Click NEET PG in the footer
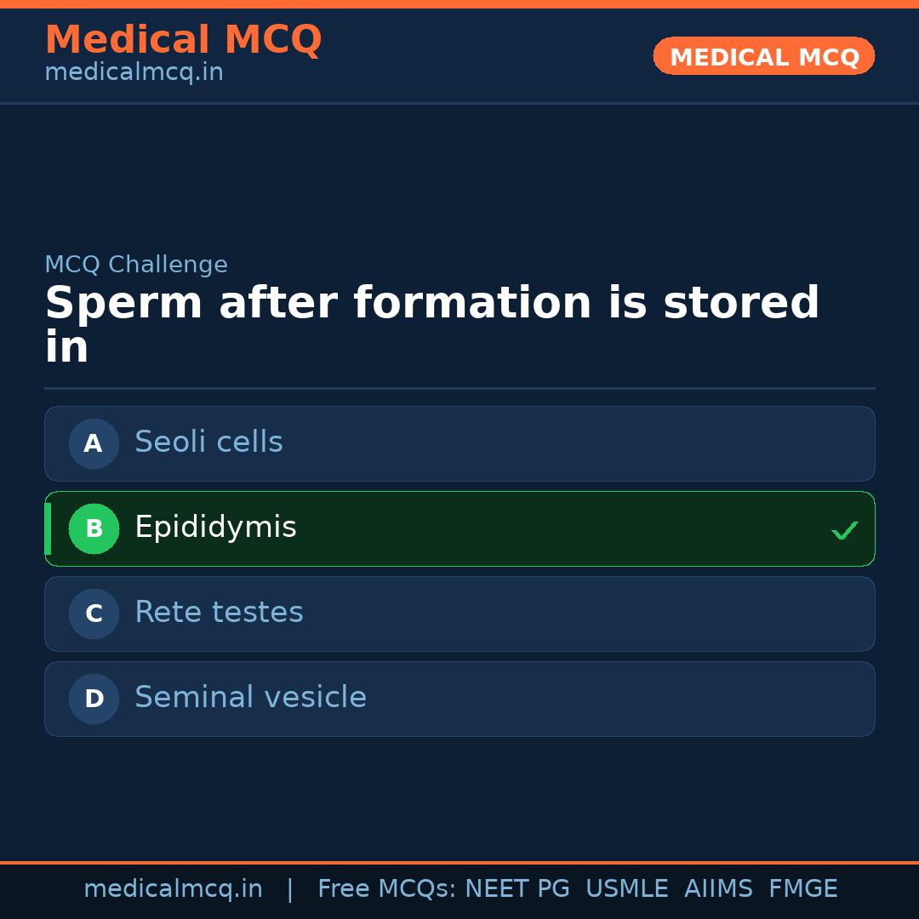Image resolution: width=919 pixels, height=919 pixels. 517,889
